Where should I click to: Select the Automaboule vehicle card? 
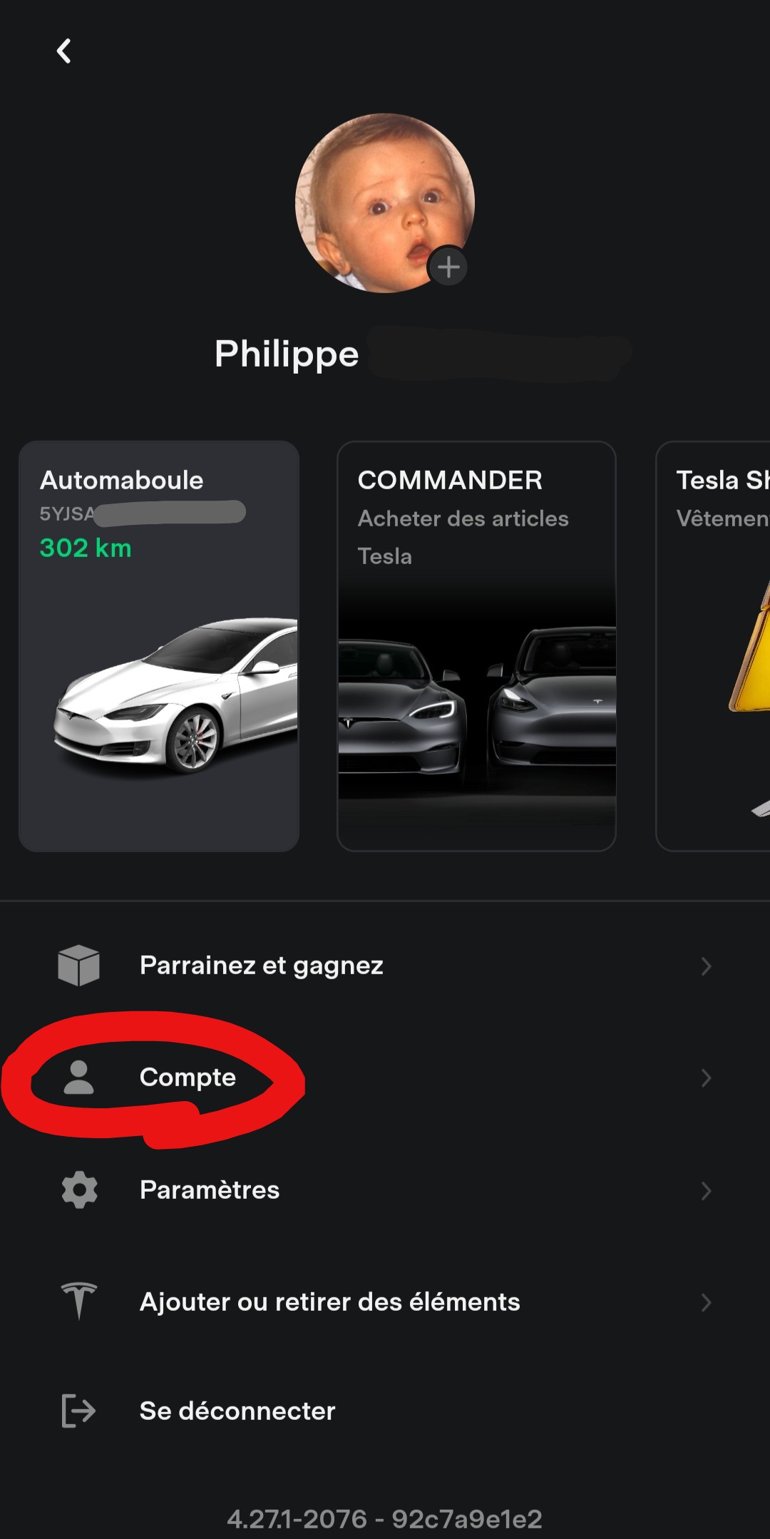tap(159, 646)
